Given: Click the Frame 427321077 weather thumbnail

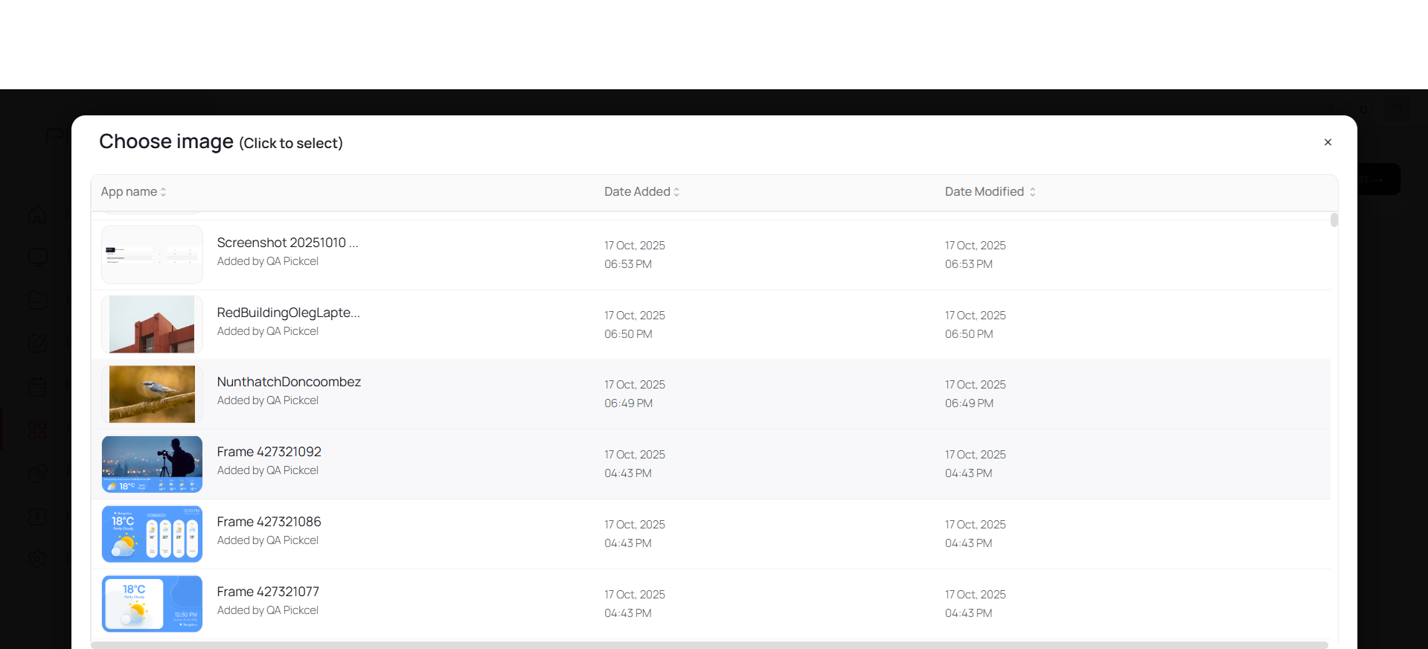Looking at the screenshot, I should 152,604.
